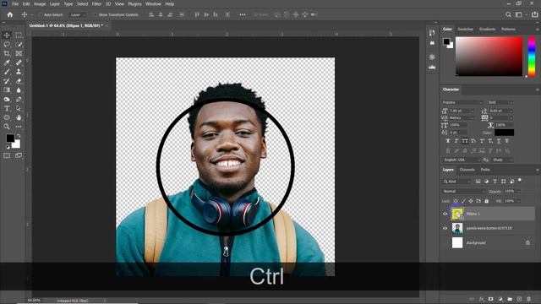Toggle the layer filter on/off switch
541x304 pixels.
pyautogui.click(x=520, y=180)
